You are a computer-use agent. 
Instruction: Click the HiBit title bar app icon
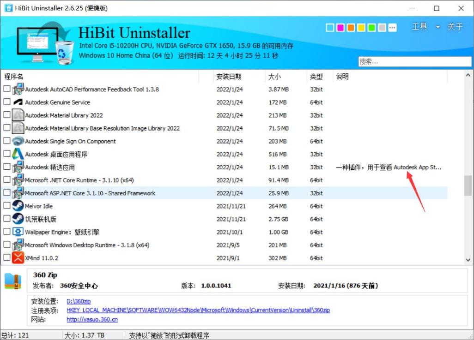click(x=8, y=8)
